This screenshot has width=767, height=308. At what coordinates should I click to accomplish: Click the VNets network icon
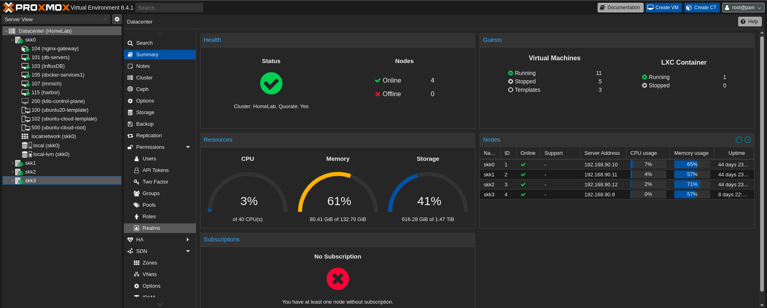(137, 274)
